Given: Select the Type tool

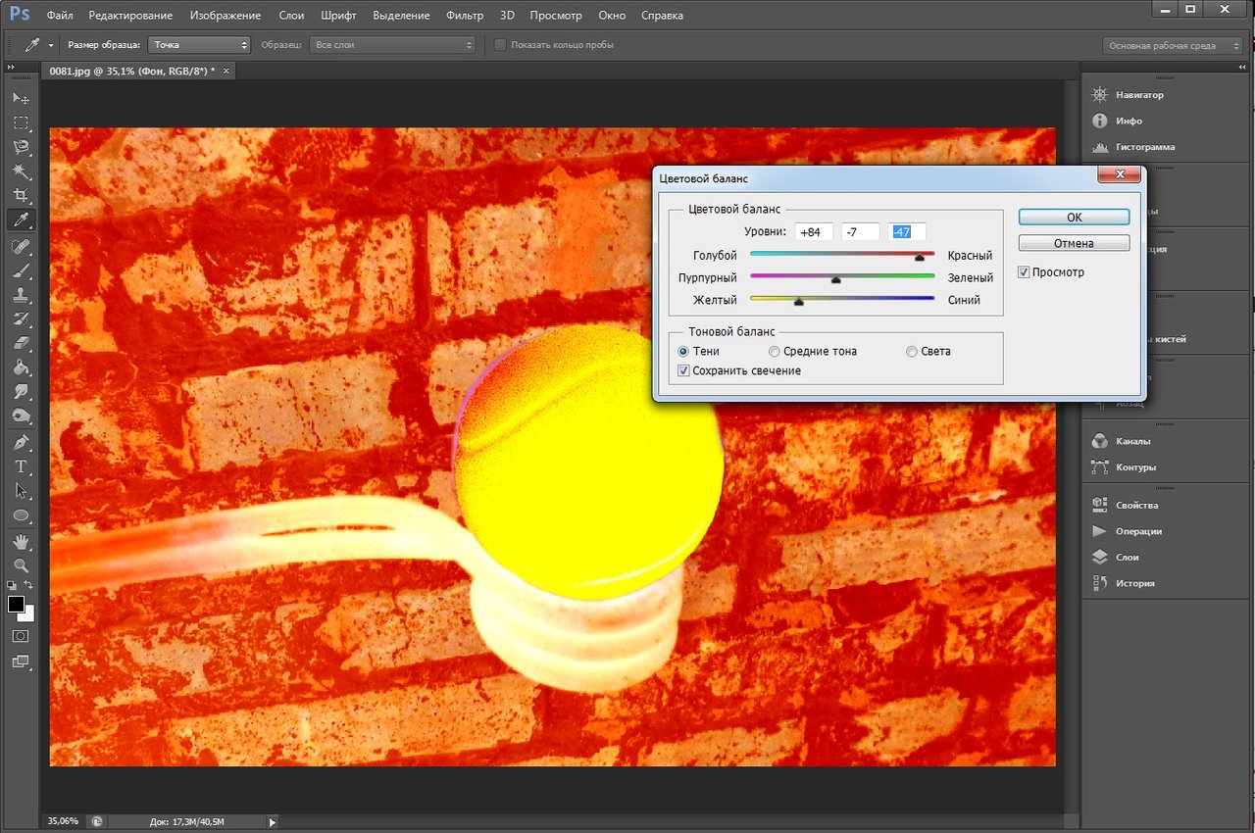Looking at the screenshot, I should click(21, 466).
